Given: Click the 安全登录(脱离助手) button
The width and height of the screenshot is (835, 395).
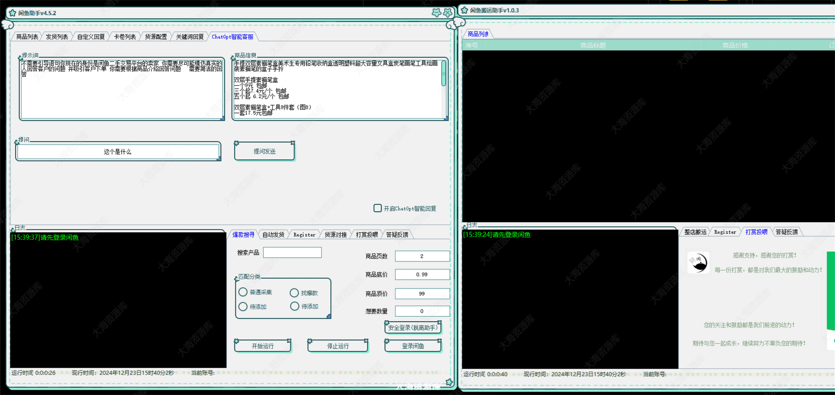Looking at the screenshot, I should [x=412, y=328].
